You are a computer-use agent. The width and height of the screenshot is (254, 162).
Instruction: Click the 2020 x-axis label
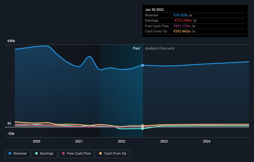click(37, 141)
